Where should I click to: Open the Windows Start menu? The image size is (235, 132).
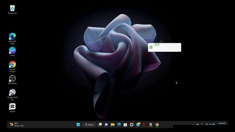tap(78, 125)
